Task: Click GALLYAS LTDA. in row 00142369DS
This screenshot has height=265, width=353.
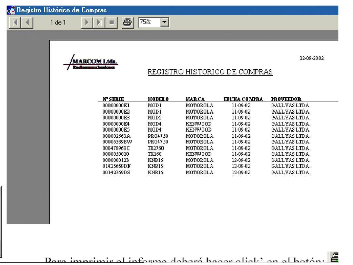Action: (x=291, y=173)
